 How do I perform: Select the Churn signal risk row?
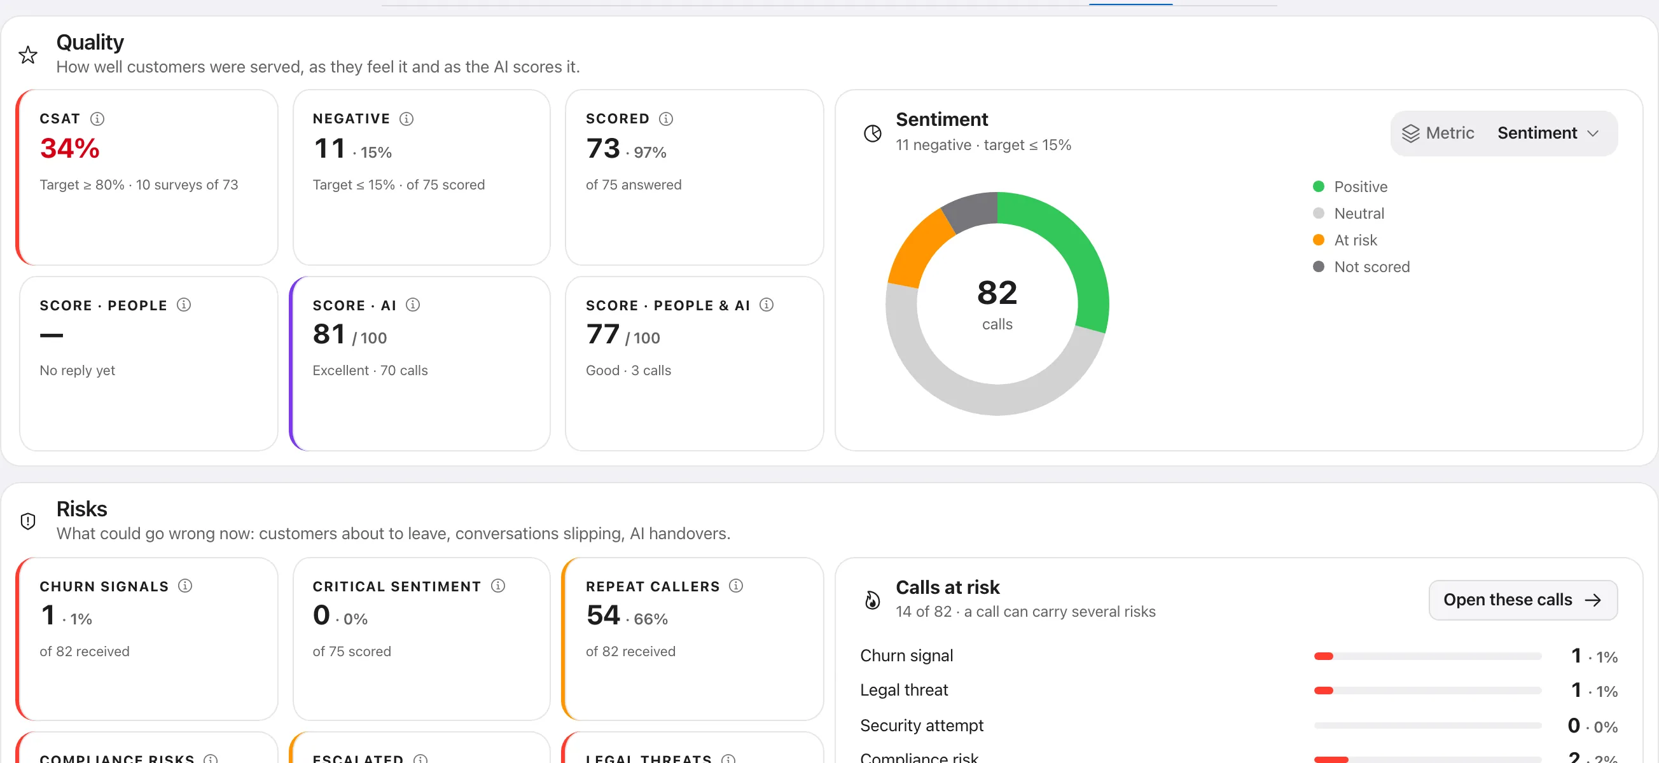(x=1239, y=656)
